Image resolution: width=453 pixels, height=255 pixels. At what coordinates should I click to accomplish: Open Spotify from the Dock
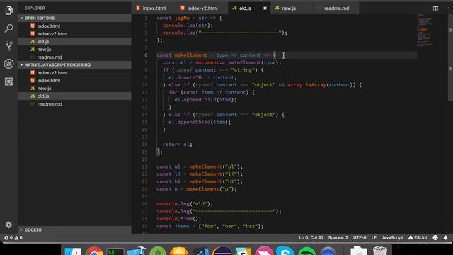pos(306,251)
